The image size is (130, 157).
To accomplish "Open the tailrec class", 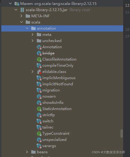I will (x=48, y=127).
